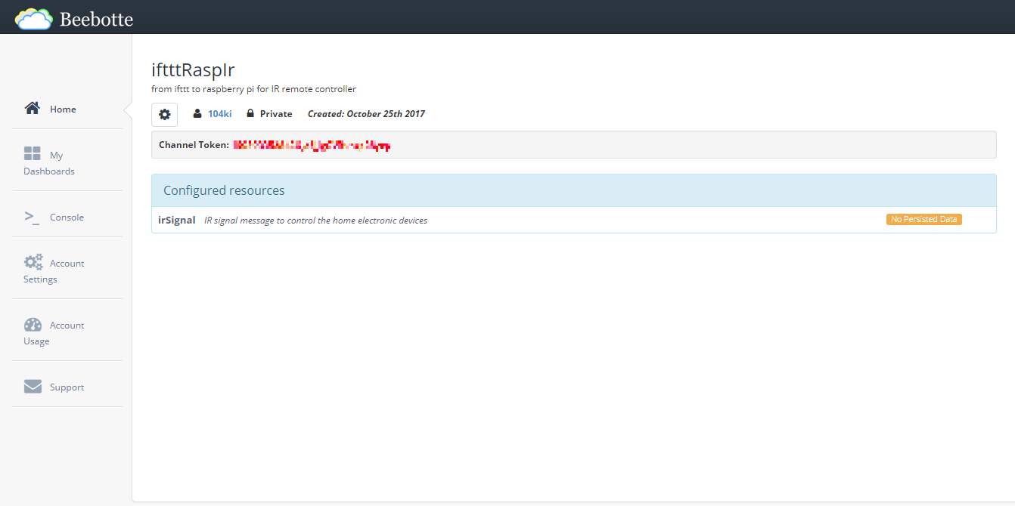
Task: Click the Home house icon in sidebar
Action: point(32,108)
